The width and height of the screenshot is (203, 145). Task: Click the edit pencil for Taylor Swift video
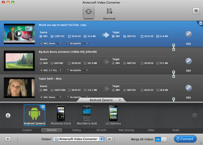point(188,87)
